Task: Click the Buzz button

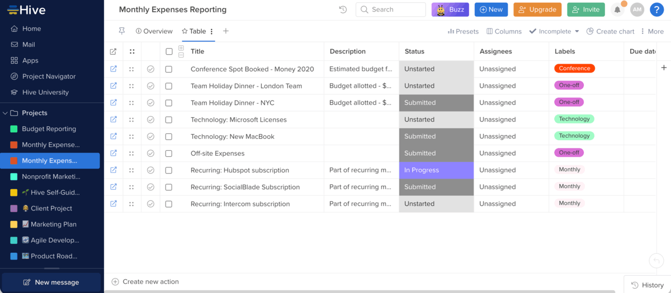Action: point(450,9)
